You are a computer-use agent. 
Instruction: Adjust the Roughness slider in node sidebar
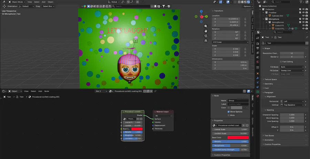230,146
